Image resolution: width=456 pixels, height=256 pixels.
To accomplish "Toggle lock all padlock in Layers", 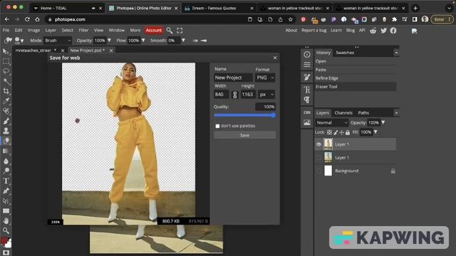I will click(348, 132).
